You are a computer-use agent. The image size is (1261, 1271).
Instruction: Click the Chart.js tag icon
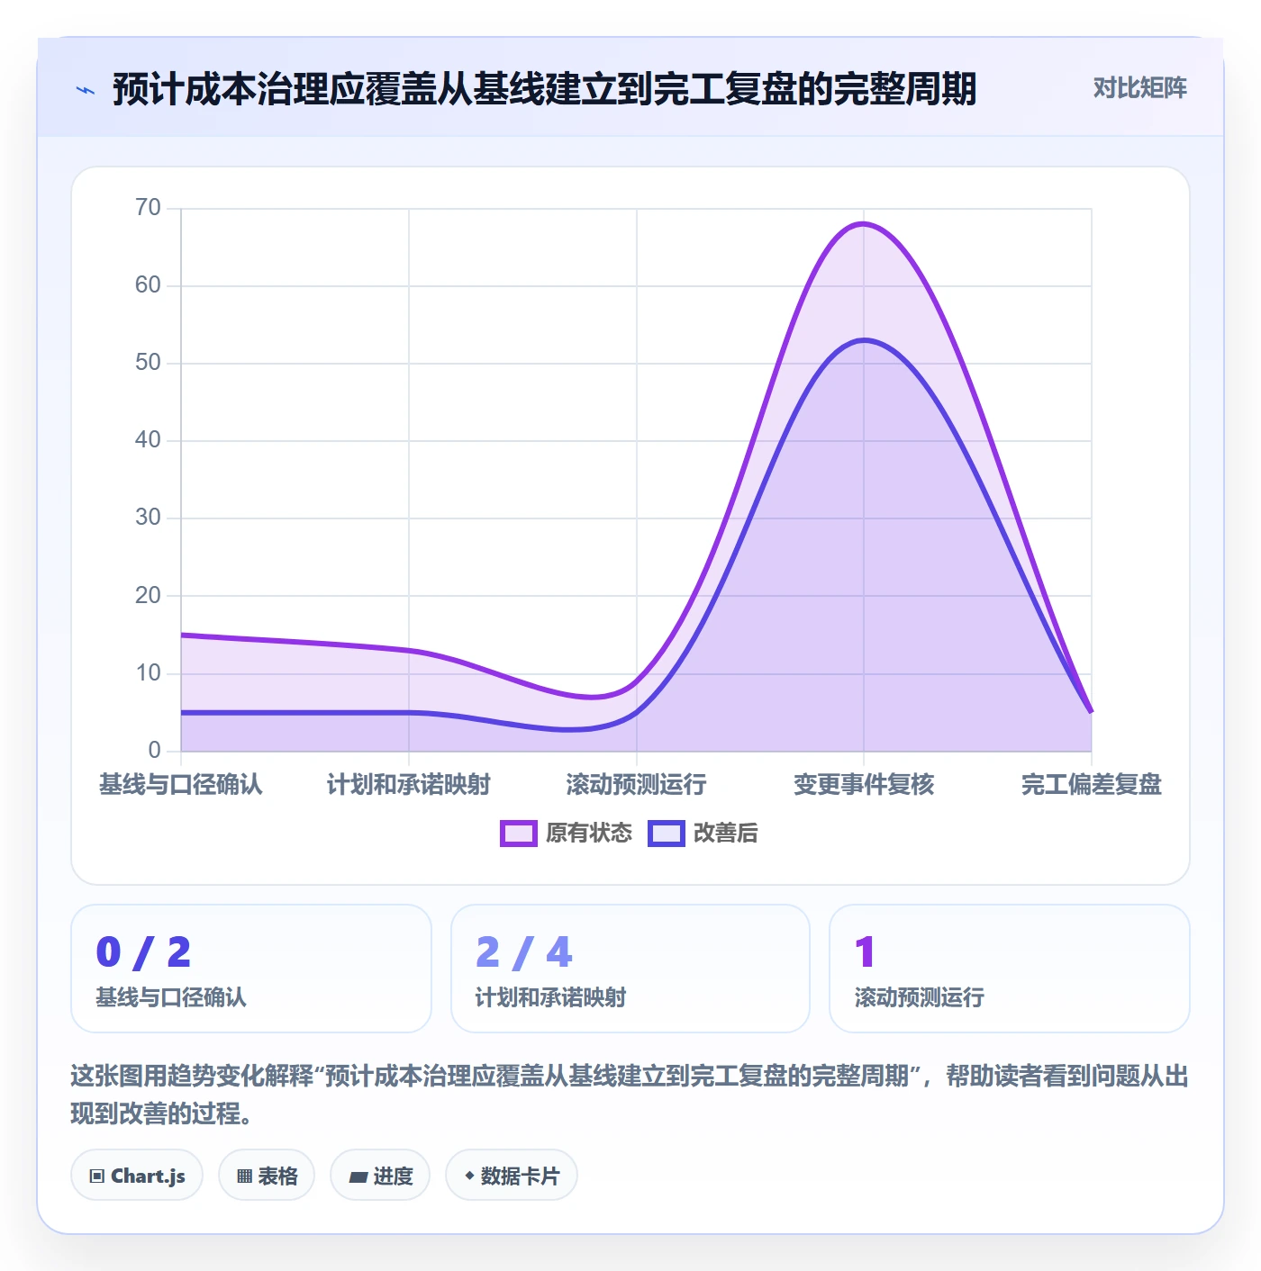point(97,1176)
